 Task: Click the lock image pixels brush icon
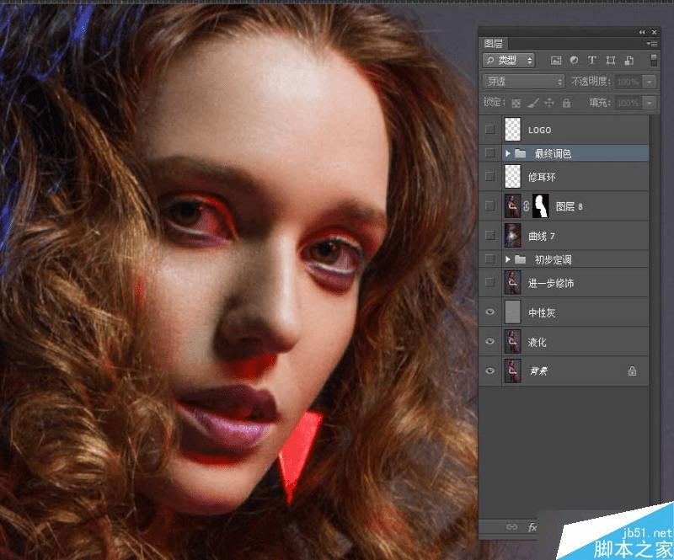[x=533, y=103]
